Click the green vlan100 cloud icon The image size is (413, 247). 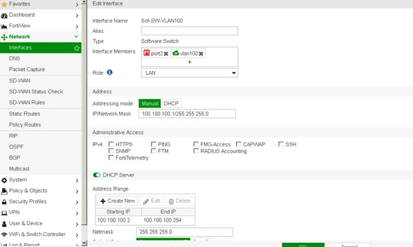176,53
